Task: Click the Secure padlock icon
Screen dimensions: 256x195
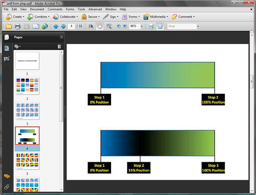Action: 84,17
